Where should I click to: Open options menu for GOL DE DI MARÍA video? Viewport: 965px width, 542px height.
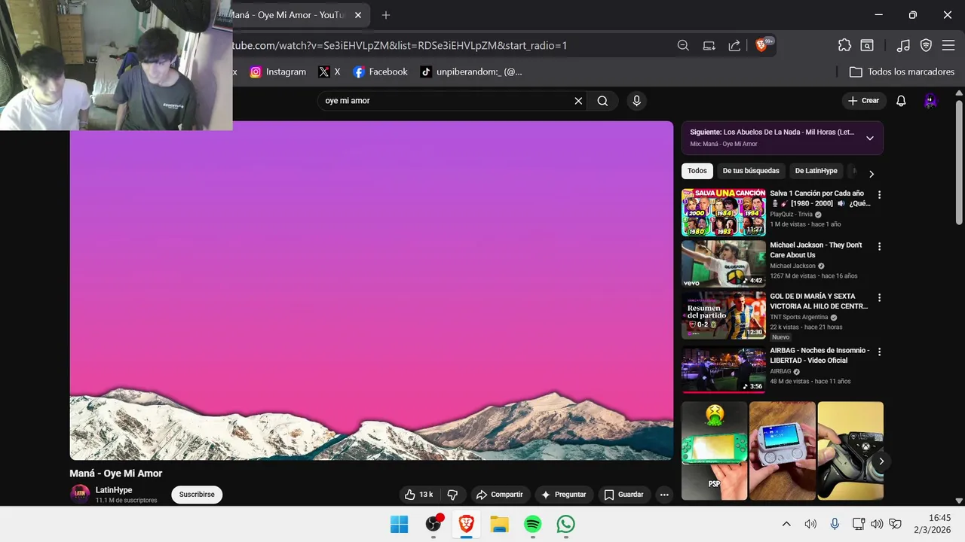[879, 298]
